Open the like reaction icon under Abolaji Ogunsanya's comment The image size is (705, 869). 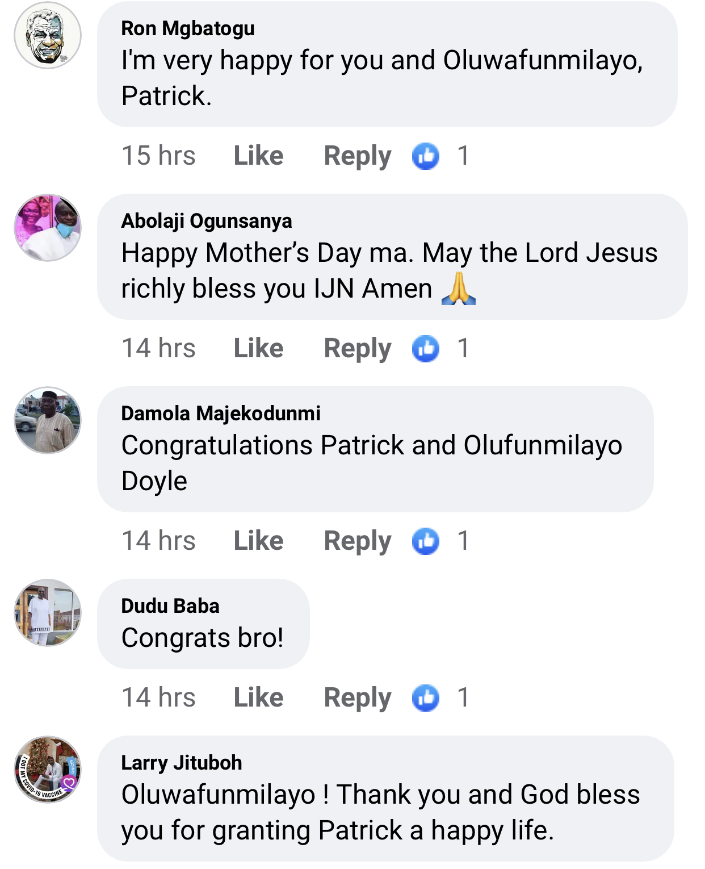(x=426, y=349)
